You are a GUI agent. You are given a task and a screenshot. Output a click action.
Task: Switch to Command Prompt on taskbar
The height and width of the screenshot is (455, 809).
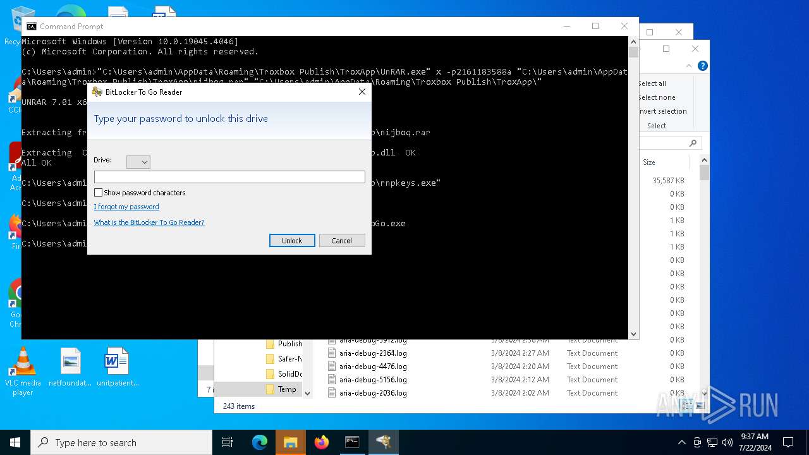(x=352, y=442)
